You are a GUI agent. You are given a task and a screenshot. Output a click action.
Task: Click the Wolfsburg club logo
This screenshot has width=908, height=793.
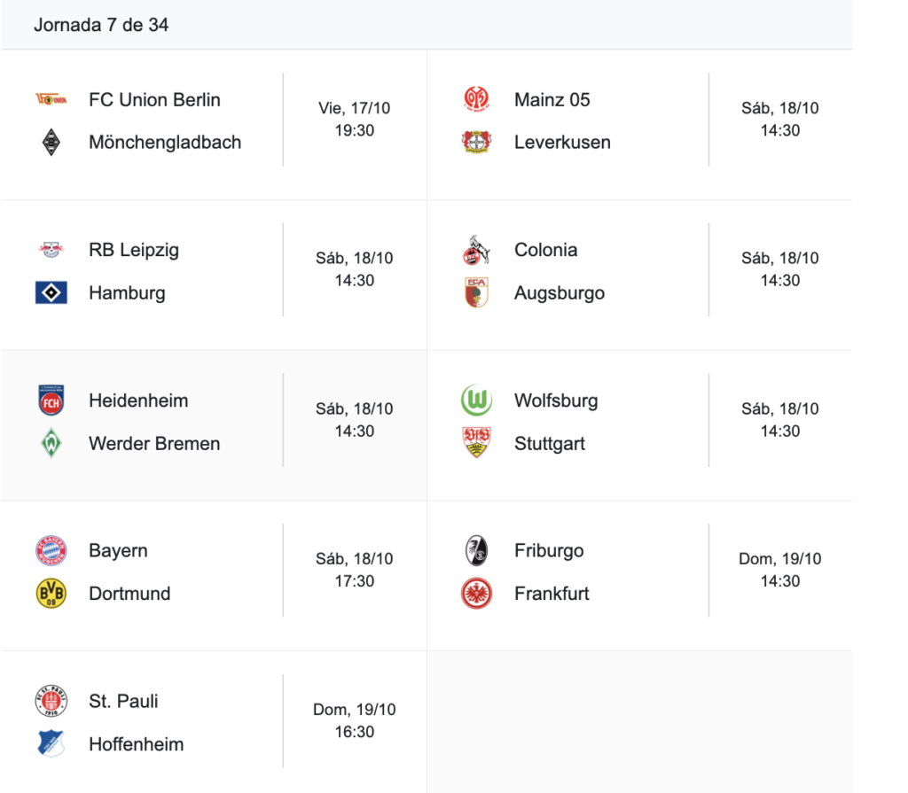(476, 400)
